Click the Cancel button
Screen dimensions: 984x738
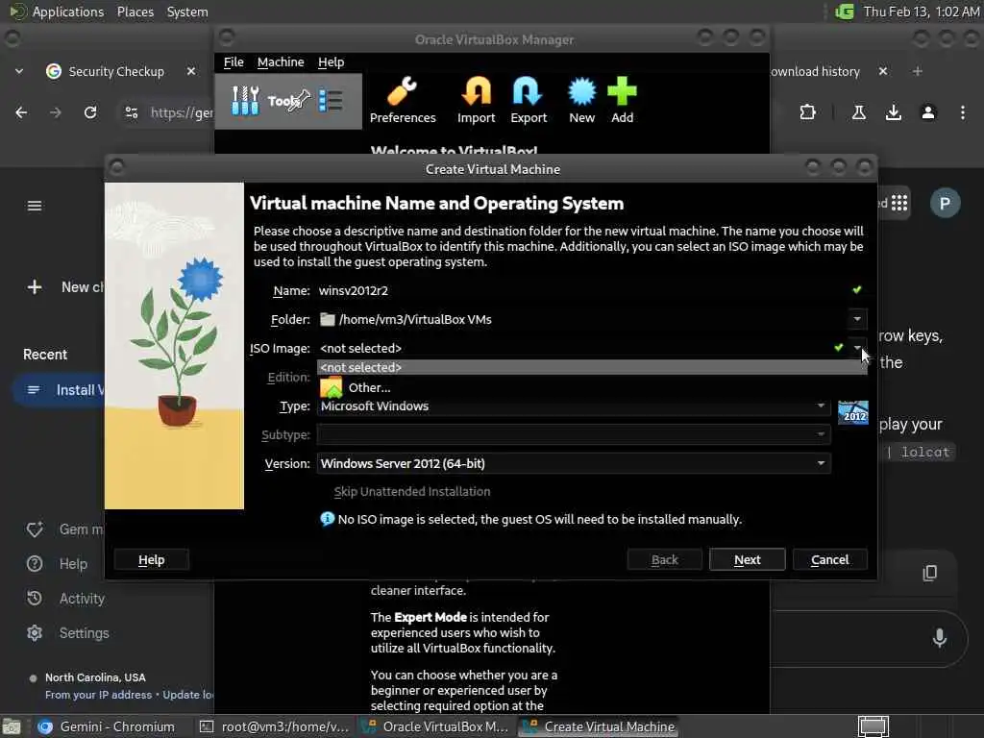pyautogui.click(x=829, y=559)
